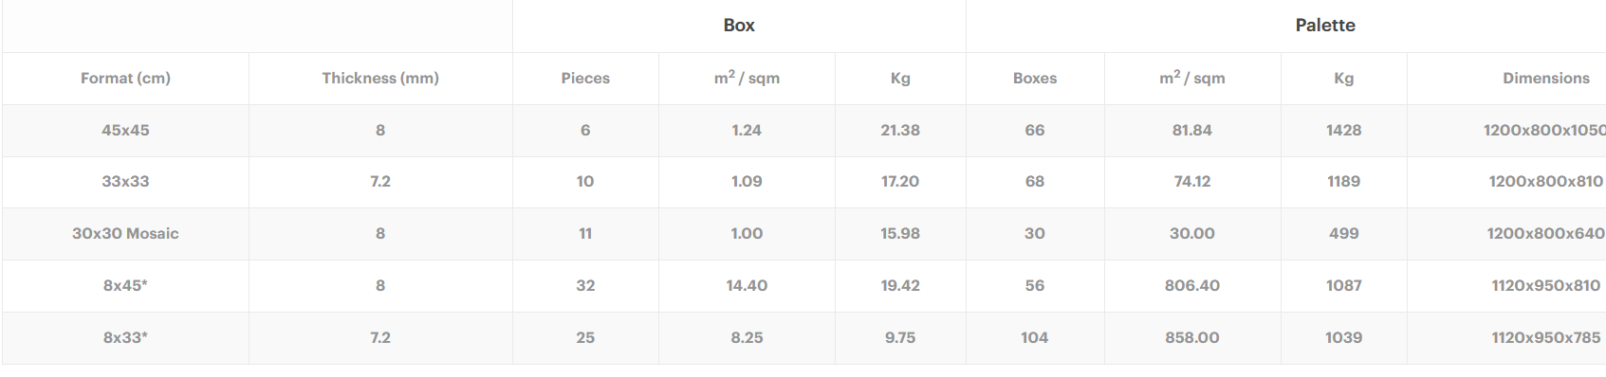Select the 14.40 box sqm cell

coord(747,286)
